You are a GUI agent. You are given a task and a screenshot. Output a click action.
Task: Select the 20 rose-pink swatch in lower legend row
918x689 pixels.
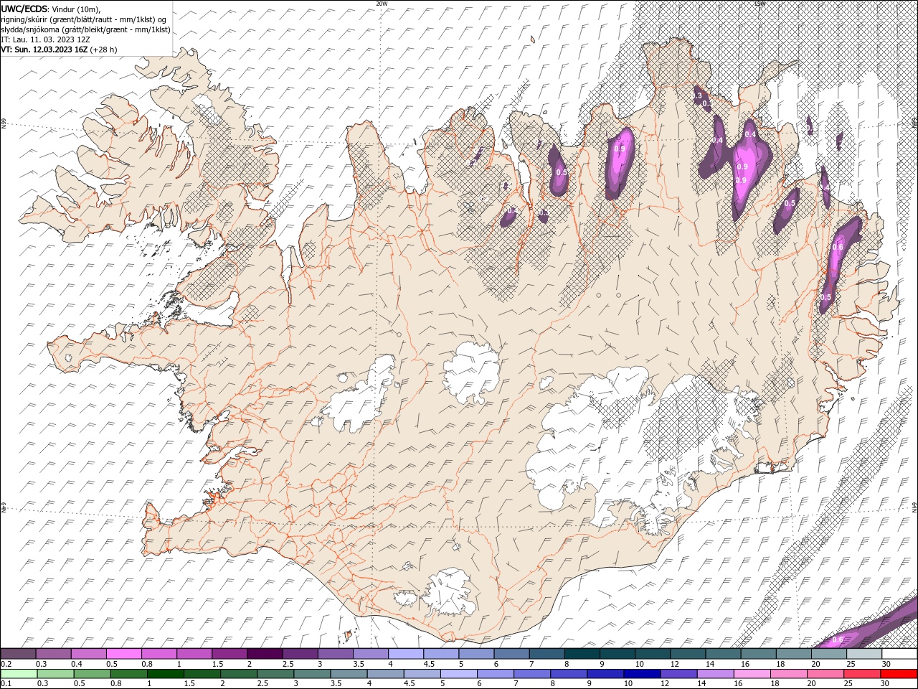(x=826, y=673)
